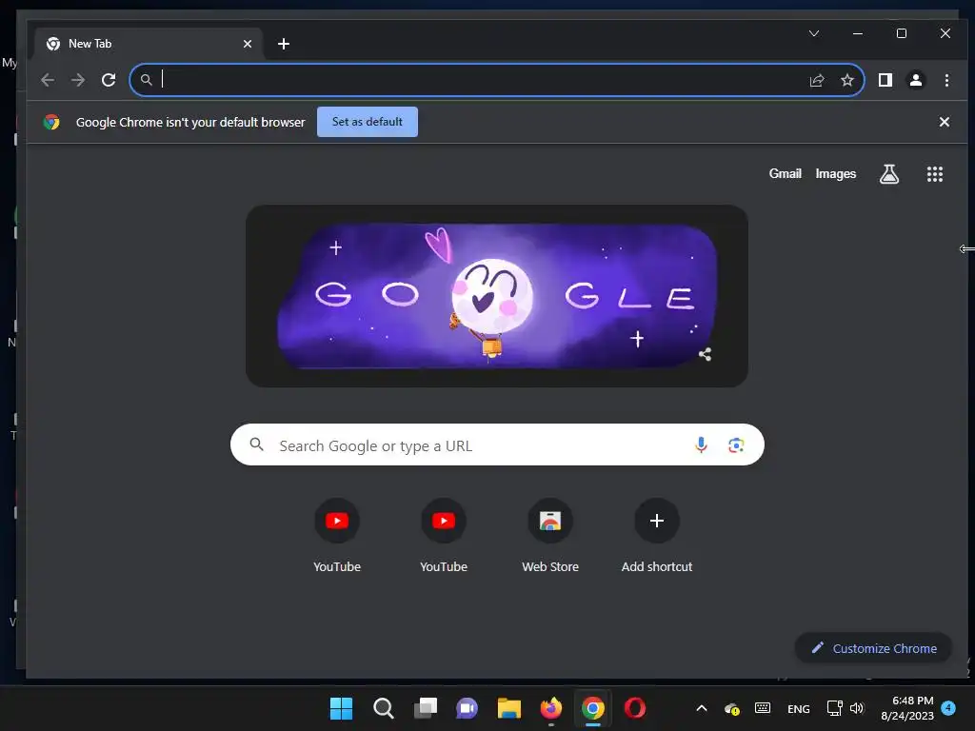The height and width of the screenshot is (731, 975).
Task: Open the tab search chevron
Action: (813, 33)
